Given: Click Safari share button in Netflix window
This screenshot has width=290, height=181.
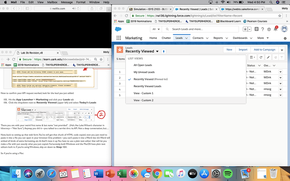Looking at the screenshot, I should pyautogui.click(x=92, y=8).
